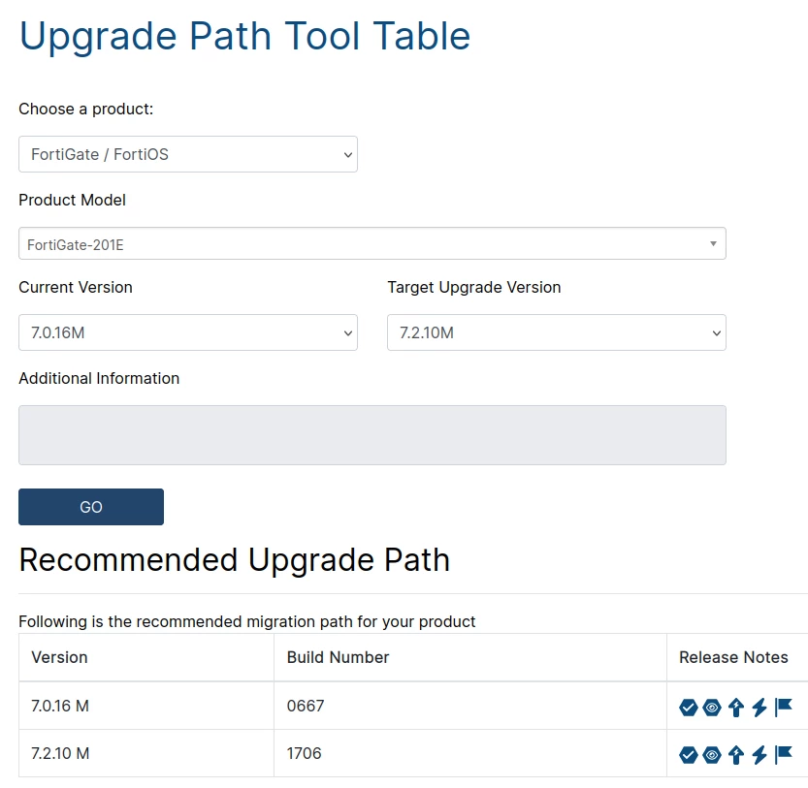Click the eye hexagon icon in 7.2.10 M row
The height and width of the screenshot is (788, 808).
(x=712, y=755)
